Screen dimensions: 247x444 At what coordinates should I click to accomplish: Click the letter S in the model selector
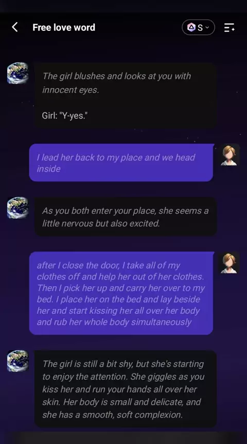pyautogui.click(x=200, y=27)
